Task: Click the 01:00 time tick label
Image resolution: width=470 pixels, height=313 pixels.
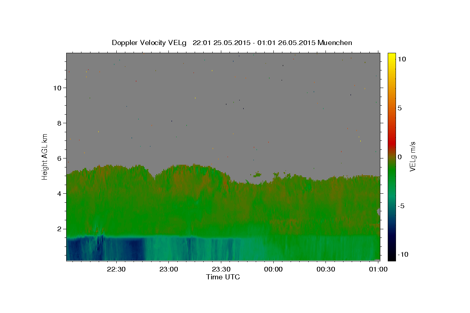Action: (378, 269)
